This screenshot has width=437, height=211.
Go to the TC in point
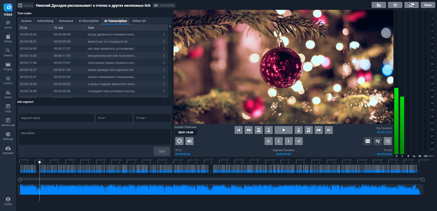click(x=268, y=141)
